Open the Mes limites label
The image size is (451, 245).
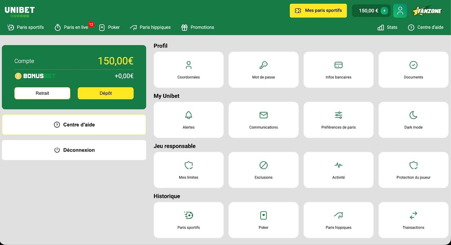tap(189, 177)
